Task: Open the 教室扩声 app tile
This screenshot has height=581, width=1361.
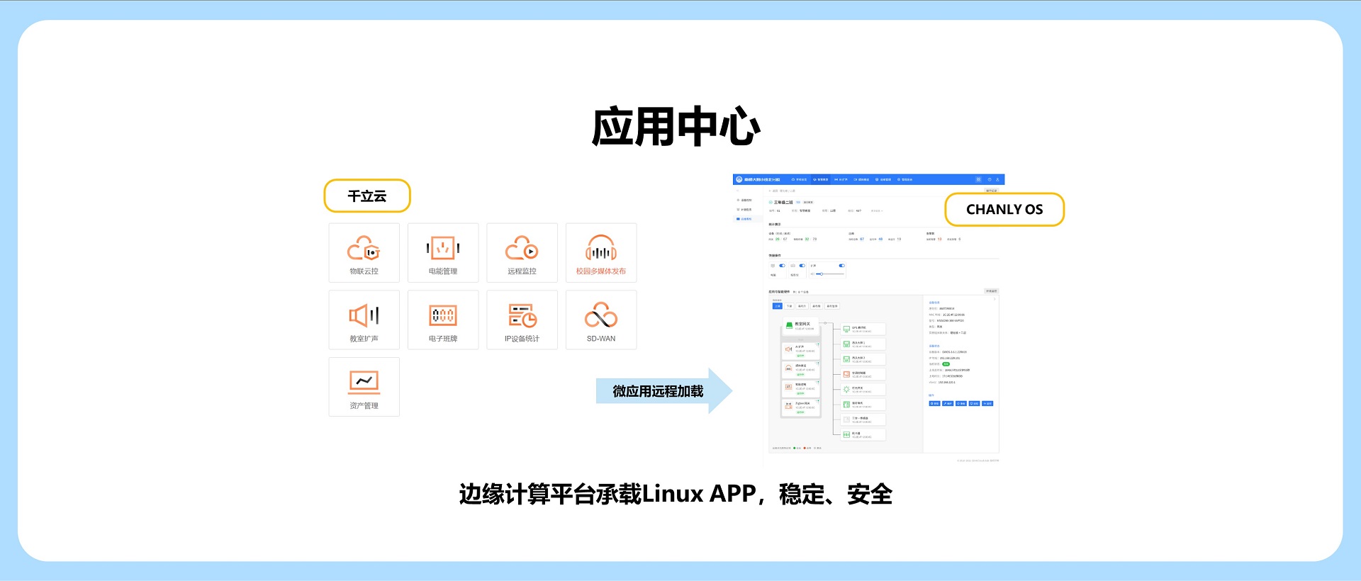Action: (364, 320)
